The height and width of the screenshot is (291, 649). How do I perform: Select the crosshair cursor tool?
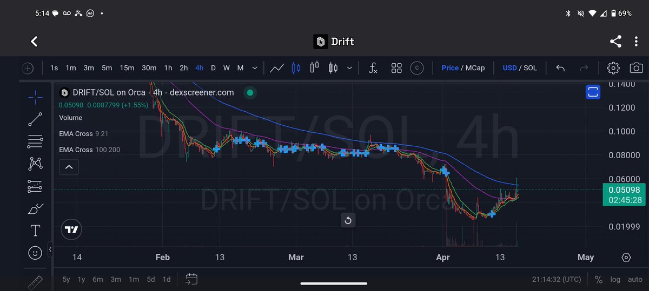tap(35, 97)
